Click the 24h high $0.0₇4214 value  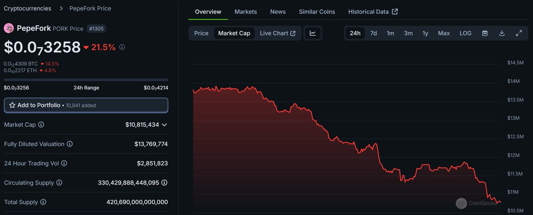156,88
